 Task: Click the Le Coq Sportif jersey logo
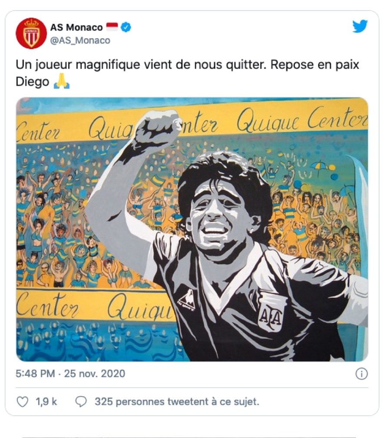pyautogui.click(x=187, y=300)
